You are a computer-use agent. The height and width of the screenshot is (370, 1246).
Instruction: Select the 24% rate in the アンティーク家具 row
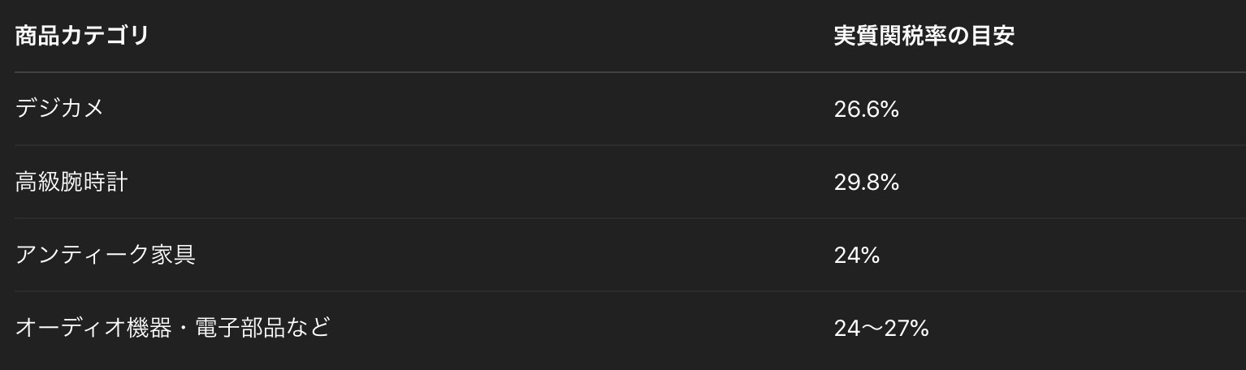[x=857, y=256]
